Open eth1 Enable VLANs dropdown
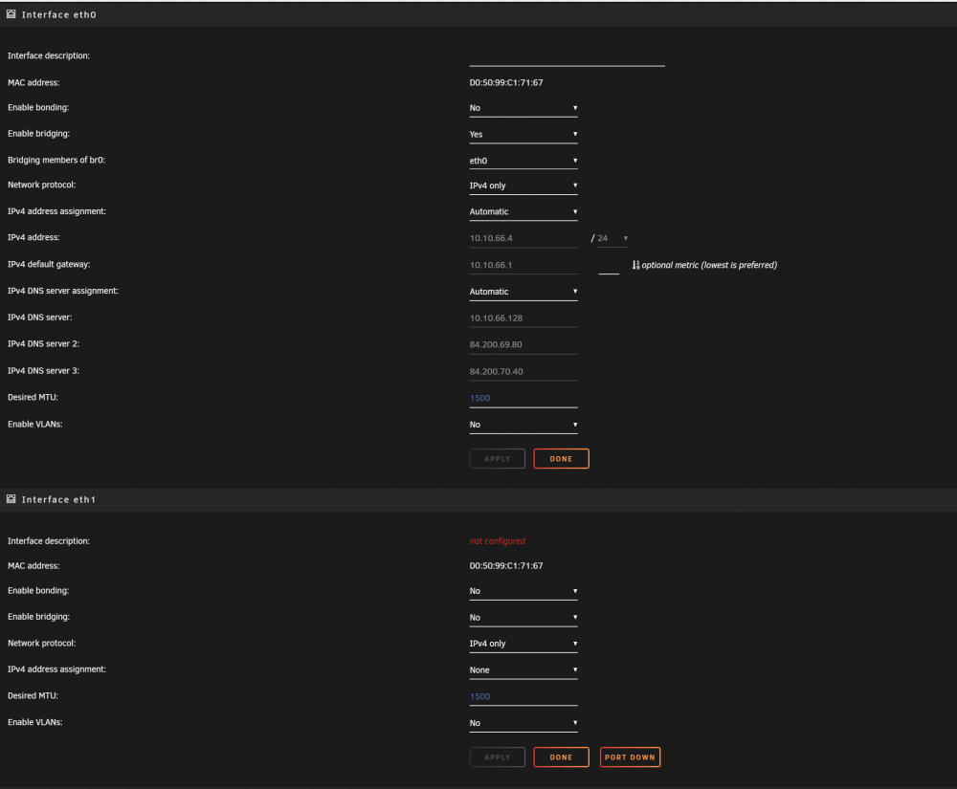The image size is (957, 789). click(x=523, y=723)
